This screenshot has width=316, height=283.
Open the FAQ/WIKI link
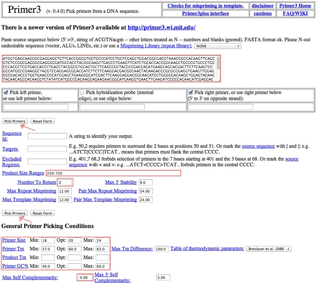[x=295, y=13]
